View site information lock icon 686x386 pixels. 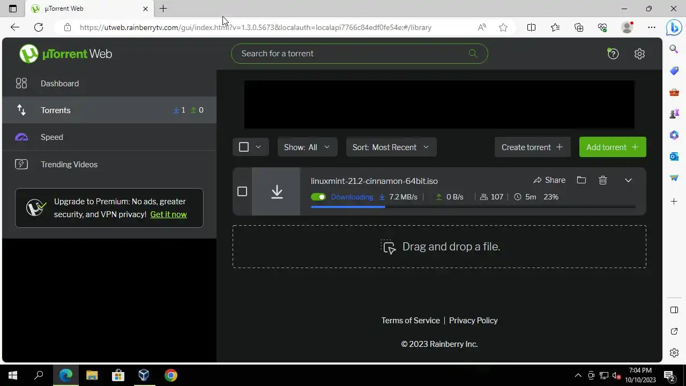point(68,27)
